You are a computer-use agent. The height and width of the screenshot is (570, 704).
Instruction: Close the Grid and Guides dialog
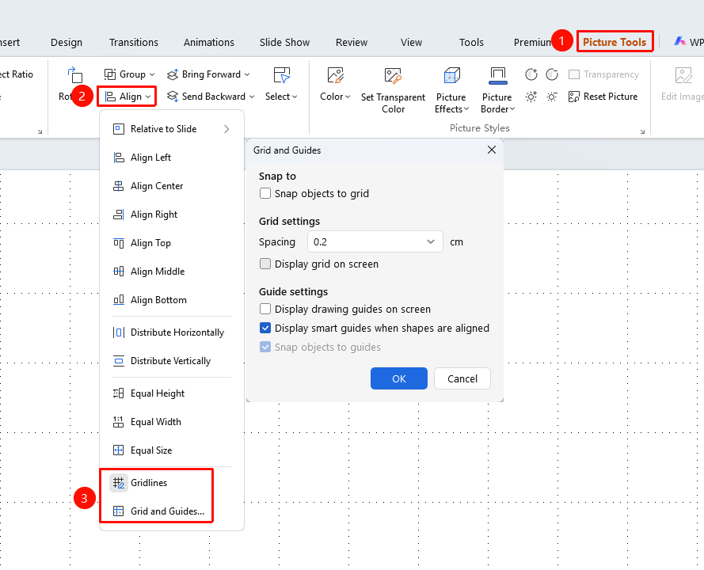(492, 150)
